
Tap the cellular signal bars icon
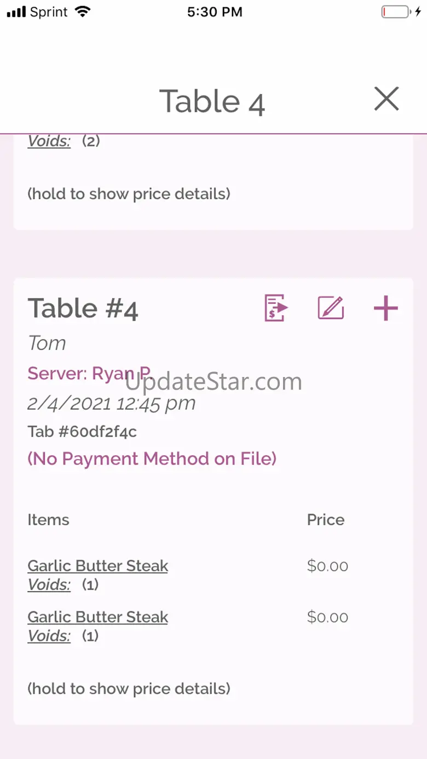(16, 12)
